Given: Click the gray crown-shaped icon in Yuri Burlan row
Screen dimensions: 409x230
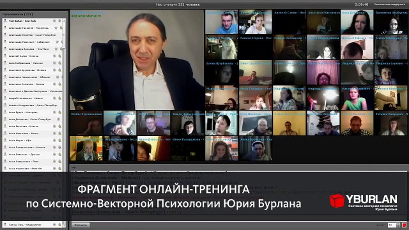Looking at the screenshot, I should click(x=54, y=20).
